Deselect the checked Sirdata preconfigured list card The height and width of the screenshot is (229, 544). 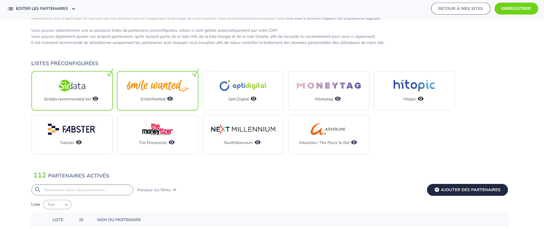tap(72, 91)
